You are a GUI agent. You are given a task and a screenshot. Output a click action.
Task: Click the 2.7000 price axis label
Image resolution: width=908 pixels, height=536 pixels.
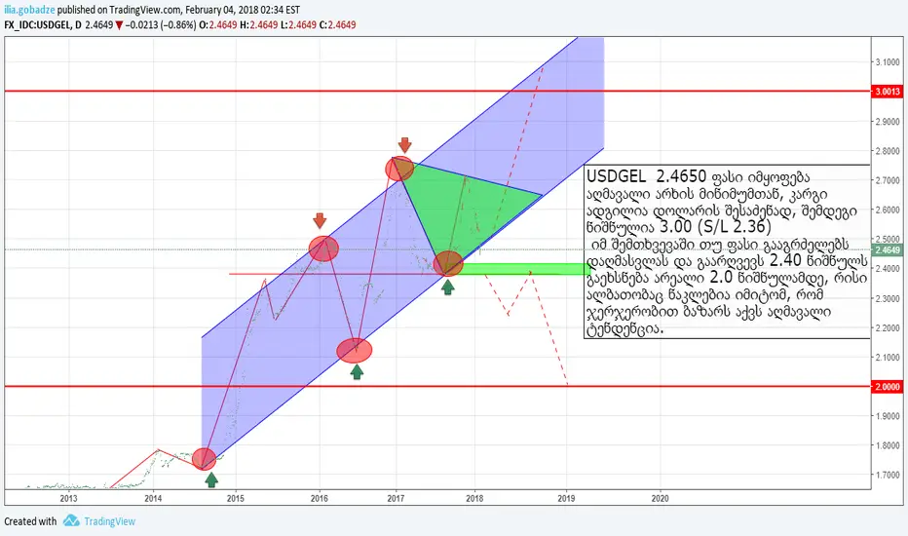pos(888,181)
